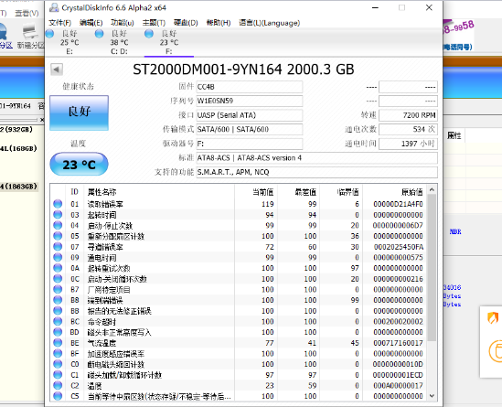Select raw value 00000D21A4F0
The image size is (502, 407).
[x=398, y=204]
